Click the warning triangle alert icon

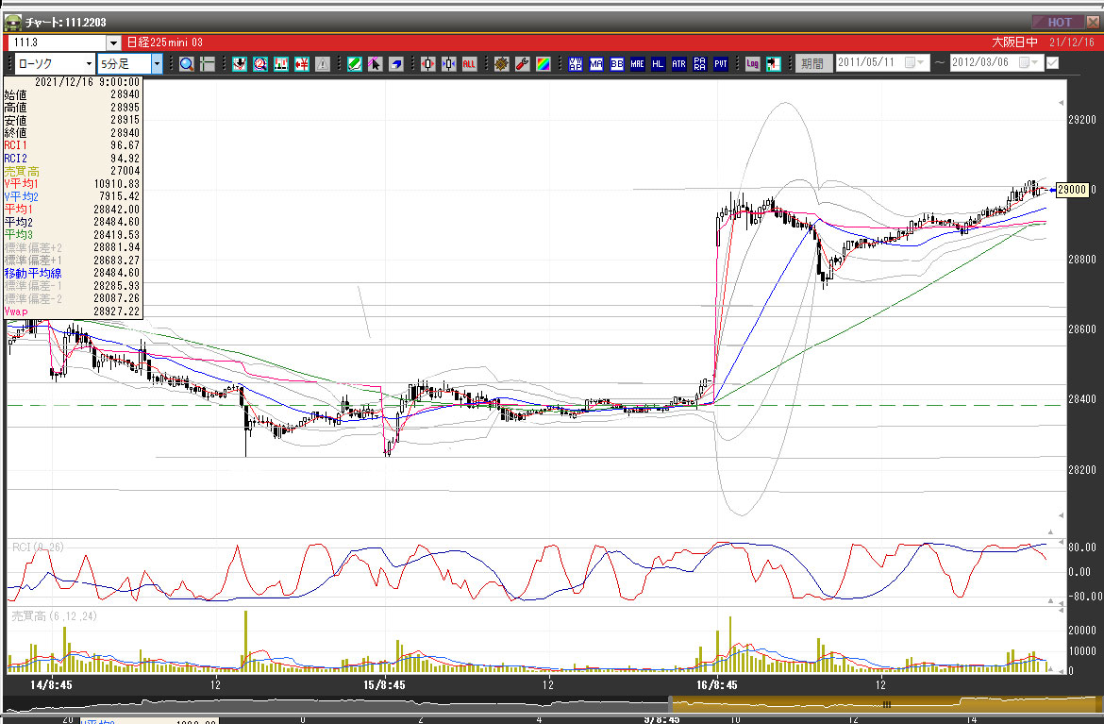(323, 64)
